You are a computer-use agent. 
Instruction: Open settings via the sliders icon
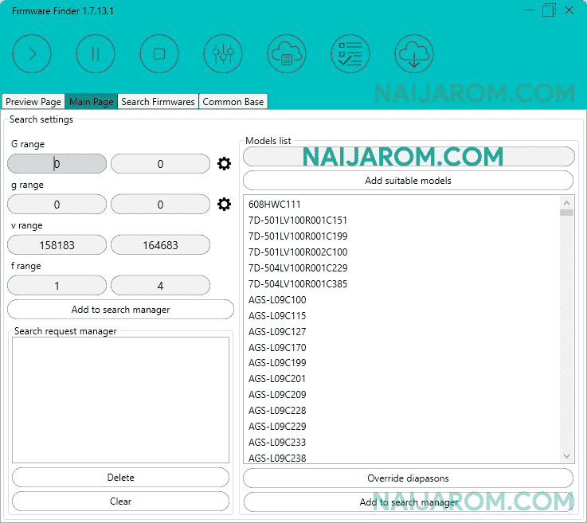[223, 54]
